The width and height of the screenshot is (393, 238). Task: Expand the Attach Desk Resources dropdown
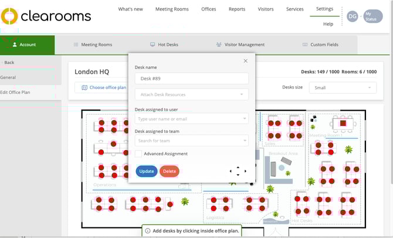click(192, 94)
